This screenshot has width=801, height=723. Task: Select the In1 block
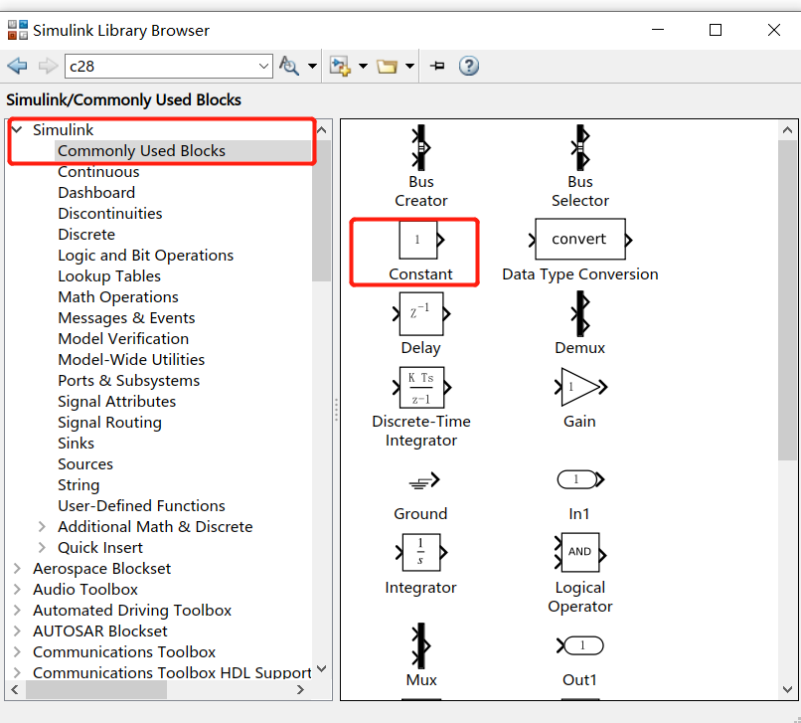point(579,495)
